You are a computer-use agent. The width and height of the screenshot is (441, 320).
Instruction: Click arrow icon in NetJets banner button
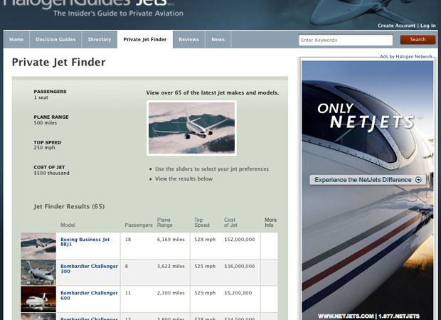pos(418,180)
